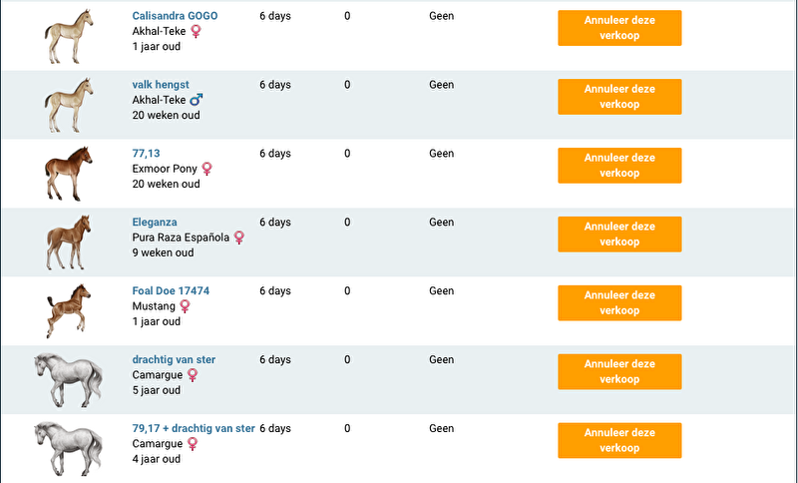Open 79,17 + drachtig van ster link
The width and height of the screenshot is (798, 483).
coord(194,429)
